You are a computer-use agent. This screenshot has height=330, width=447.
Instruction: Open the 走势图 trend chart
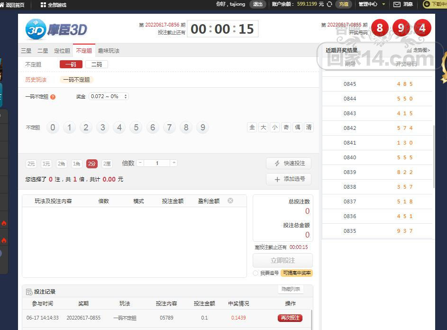[x=419, y=50]
